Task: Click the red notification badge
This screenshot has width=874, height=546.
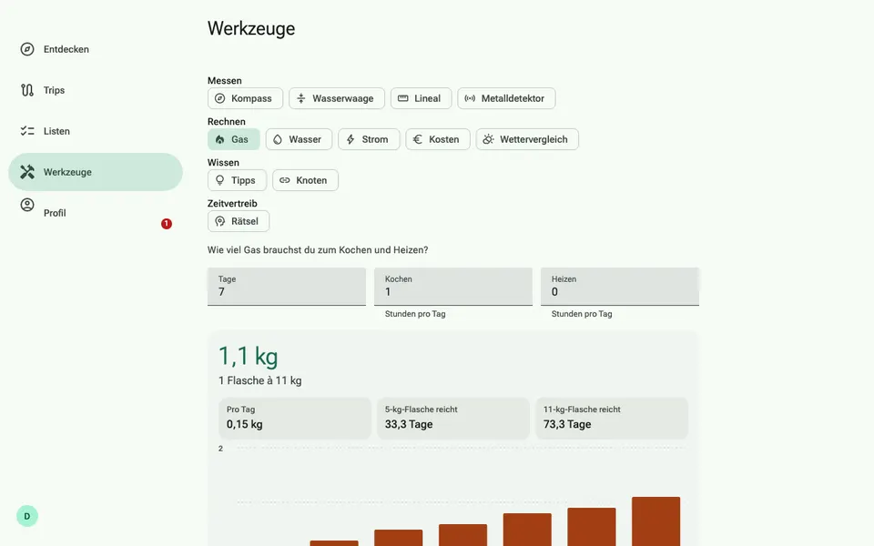Action: coord(166,224)
